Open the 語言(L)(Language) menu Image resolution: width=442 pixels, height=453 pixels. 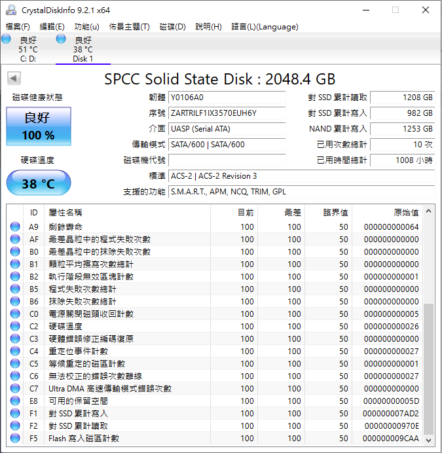click(x=265, y=27)
